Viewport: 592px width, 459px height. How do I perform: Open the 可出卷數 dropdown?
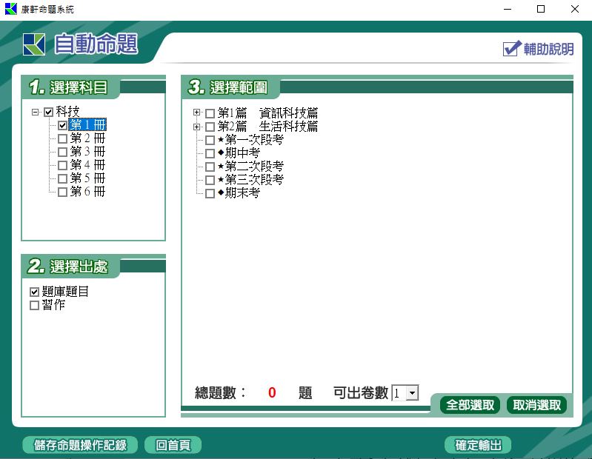[x=412, y=394]
